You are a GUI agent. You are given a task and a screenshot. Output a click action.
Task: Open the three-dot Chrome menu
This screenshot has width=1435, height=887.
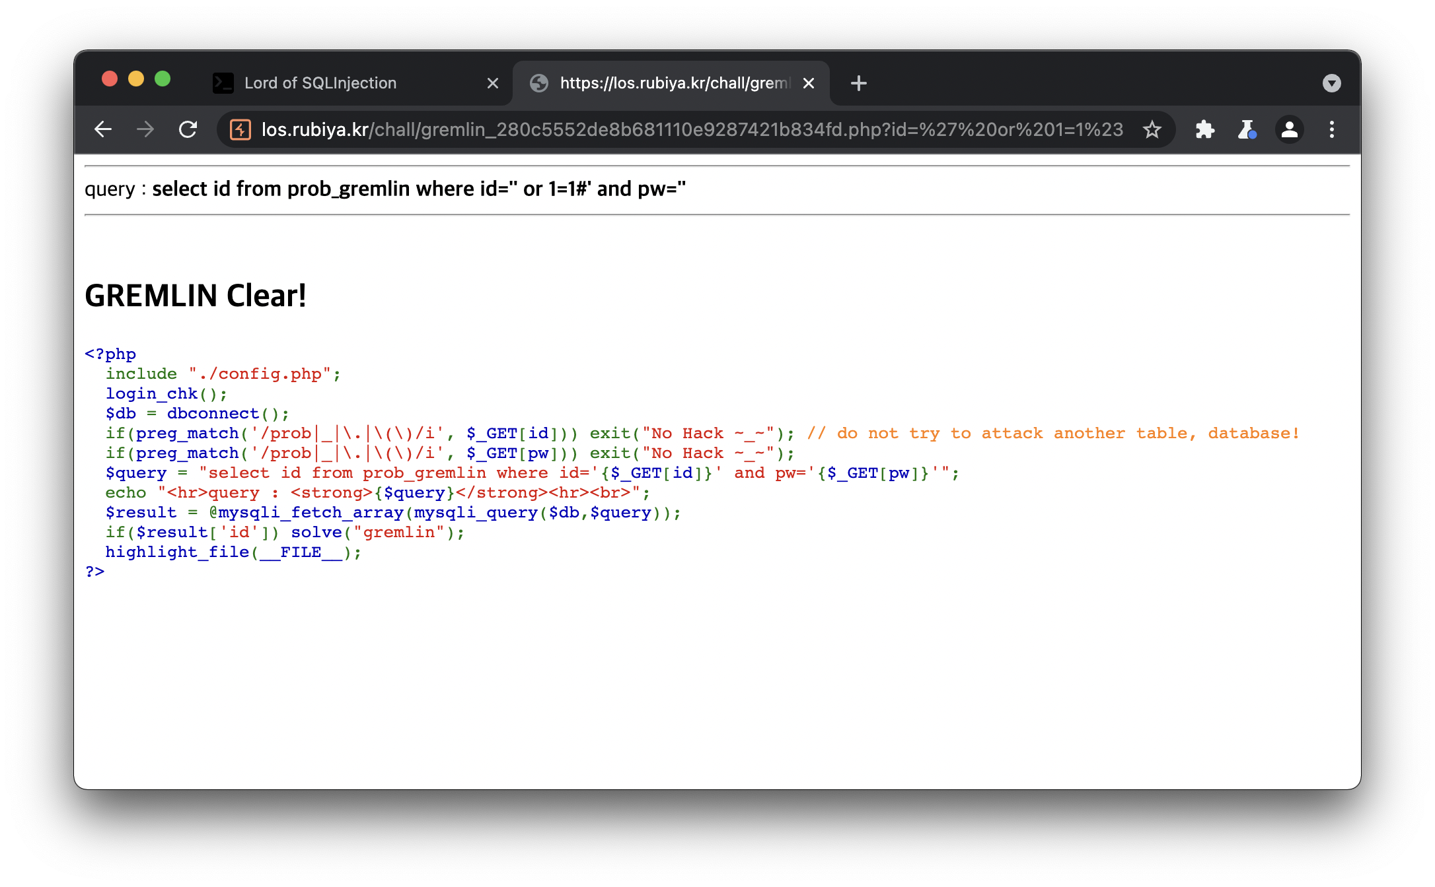1331,129
